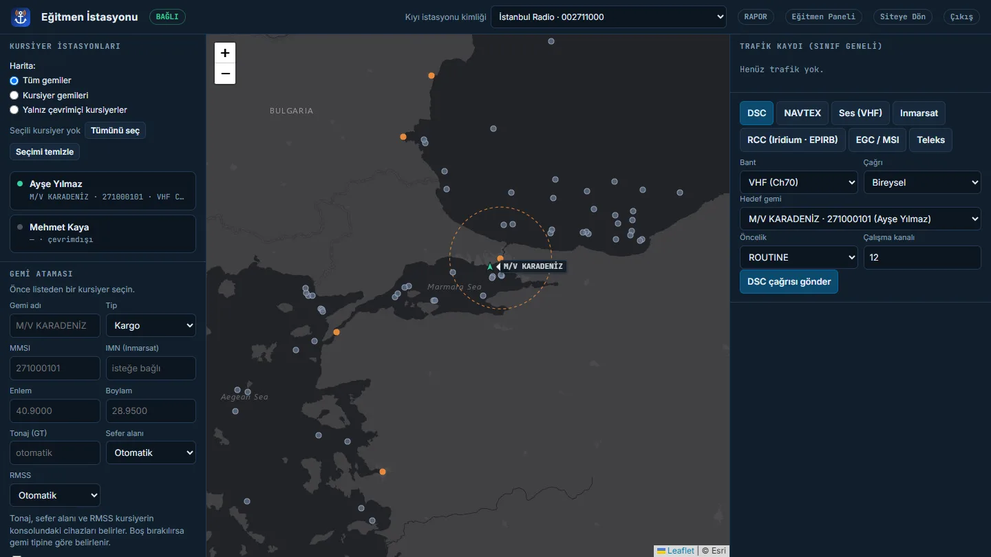Switch to the NAVTEX tab

pos(802,113)
